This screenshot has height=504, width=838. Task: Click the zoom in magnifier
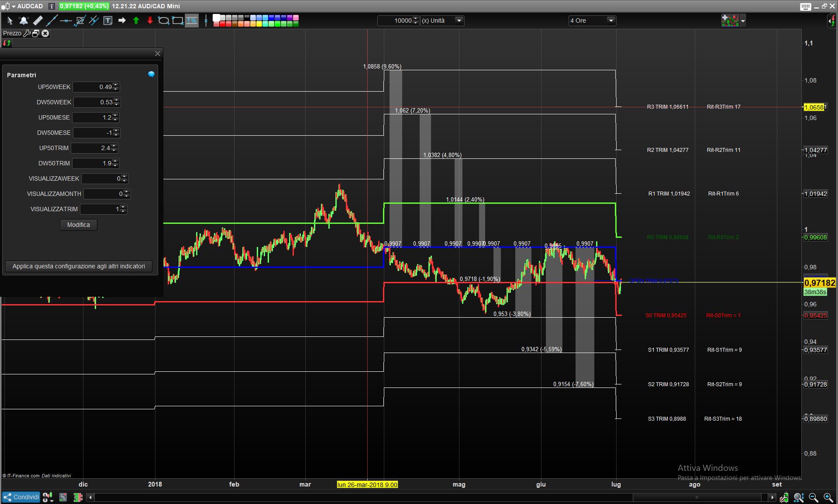[x=828, y=497]
